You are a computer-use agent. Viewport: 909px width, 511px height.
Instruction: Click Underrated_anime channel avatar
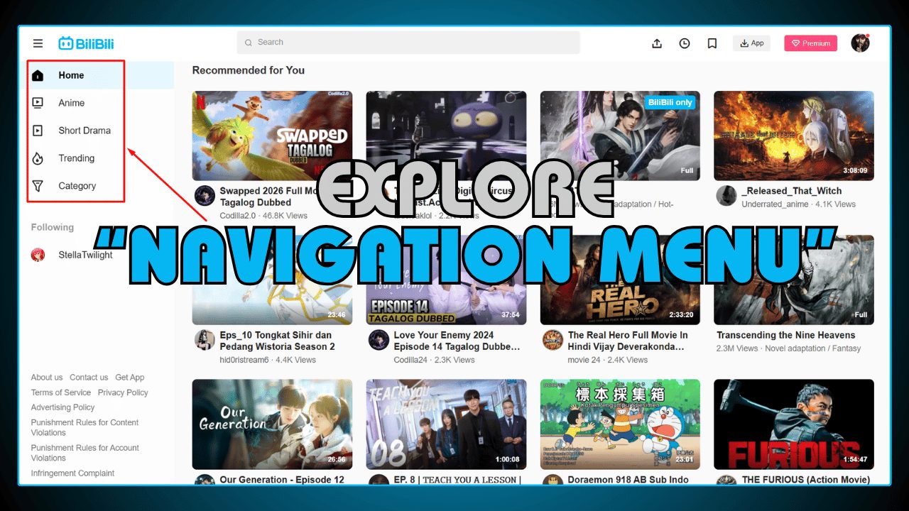[x=726, y=196]
